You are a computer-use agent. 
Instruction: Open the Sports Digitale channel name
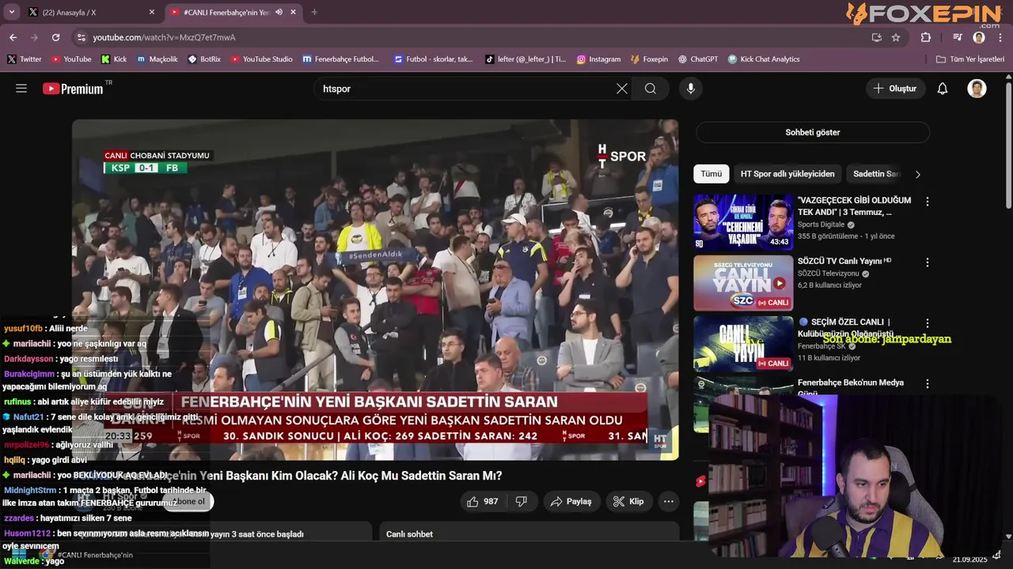pos(821,224)
